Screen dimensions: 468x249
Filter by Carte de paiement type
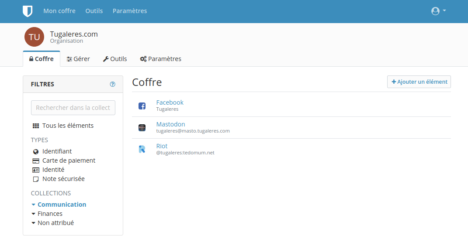69,160
